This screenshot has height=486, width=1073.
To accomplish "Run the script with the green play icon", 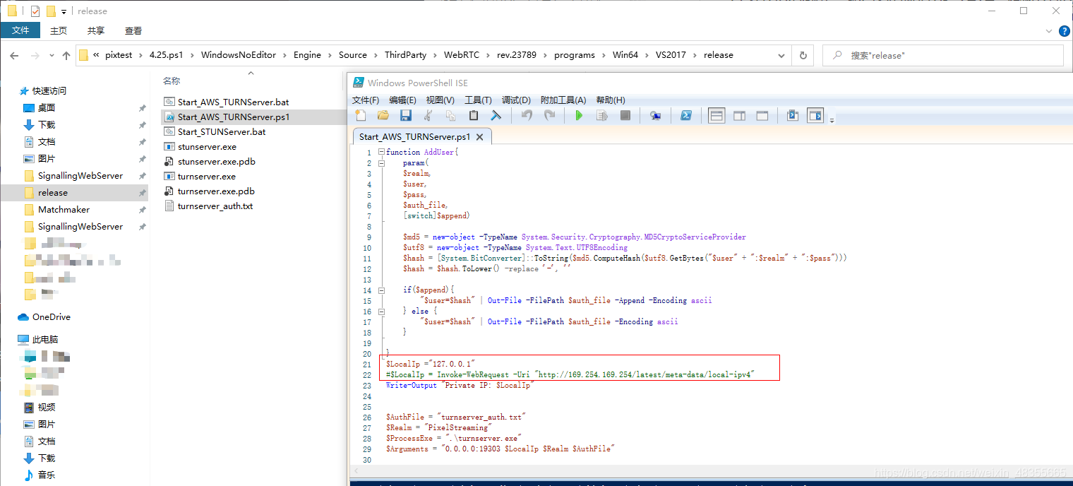I will (x=579, y=115).
